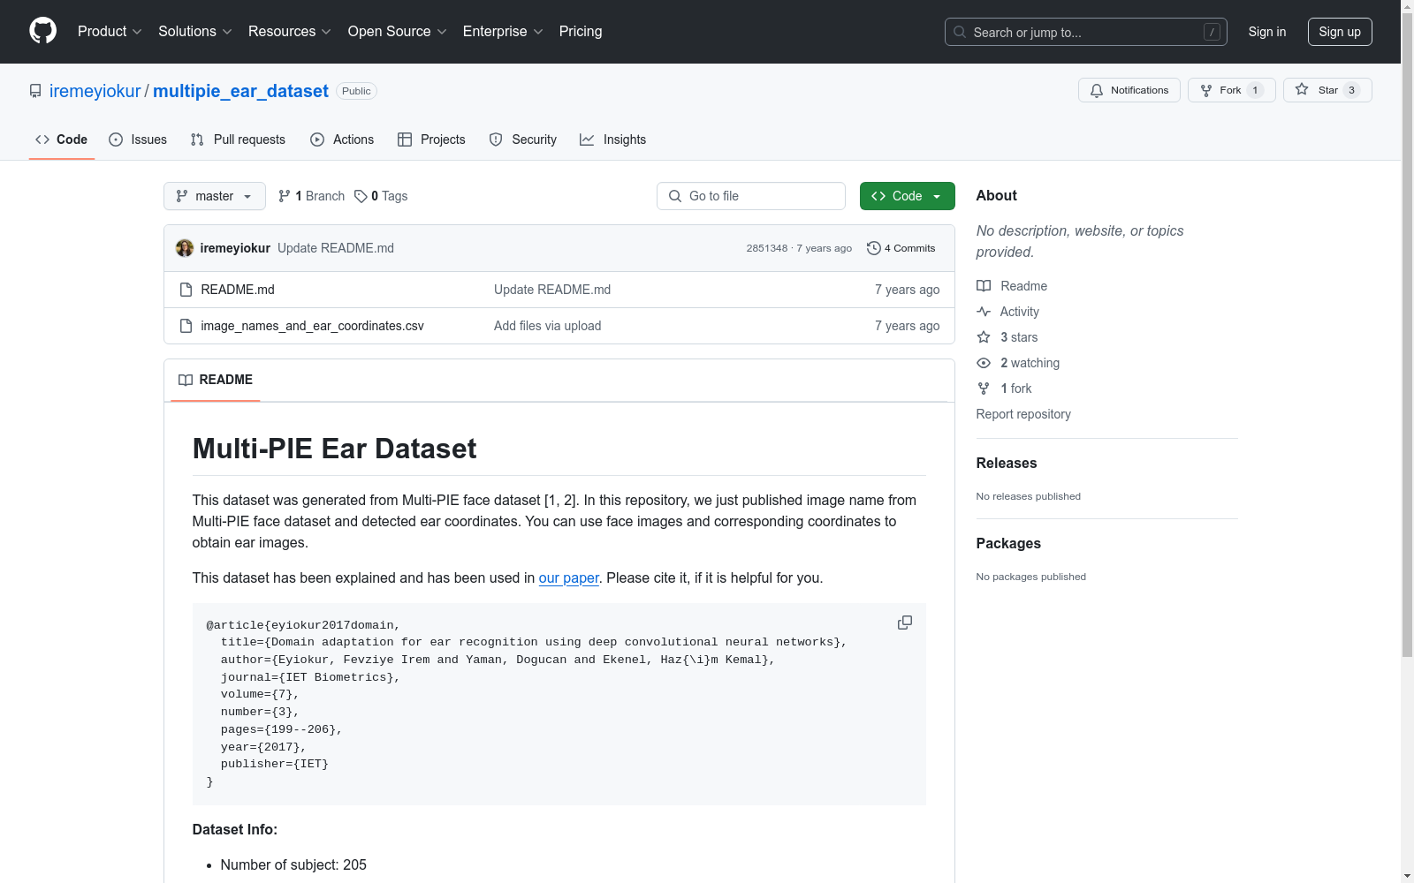Copy the BibTeX citation with the copy icon
This screenshot has width=1414, height=883.
coord(904,623)
